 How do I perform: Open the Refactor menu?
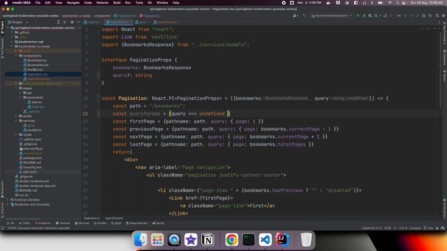103,3
